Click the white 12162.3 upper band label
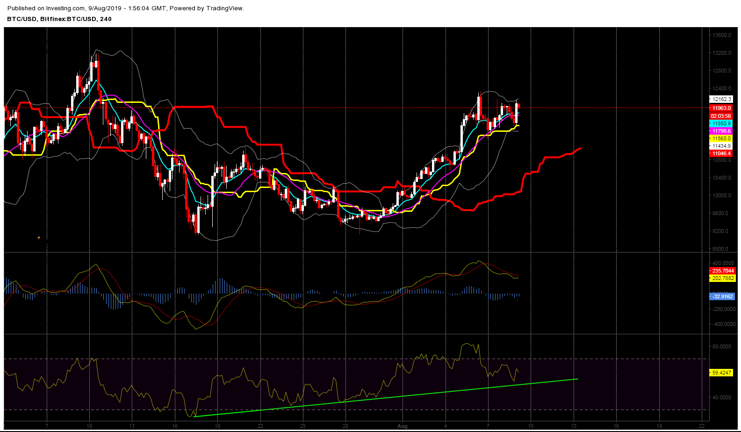The height and width of the screenshot is (432, 741). point(721,99)
